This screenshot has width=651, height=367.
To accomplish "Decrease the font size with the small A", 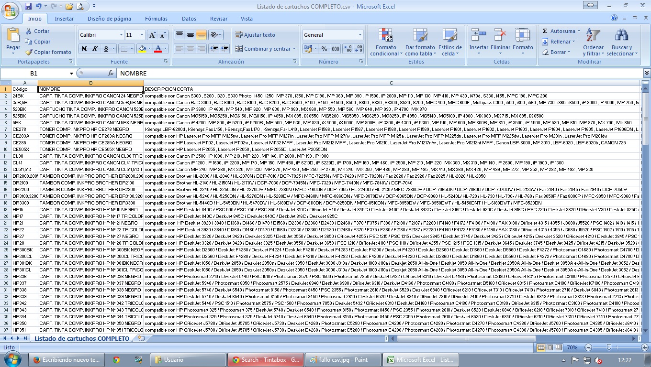I will click(x=162, y=35).
